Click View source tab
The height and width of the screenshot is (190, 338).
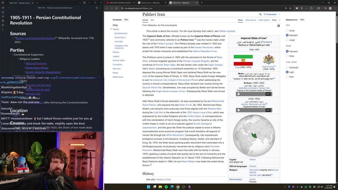pos(251,20)
